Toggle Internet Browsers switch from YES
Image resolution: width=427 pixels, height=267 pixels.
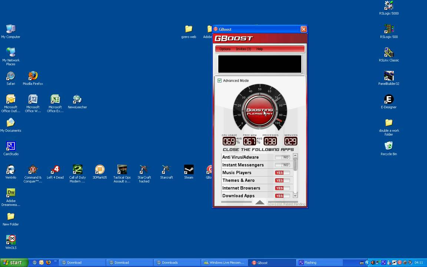(x=282, y=188)
